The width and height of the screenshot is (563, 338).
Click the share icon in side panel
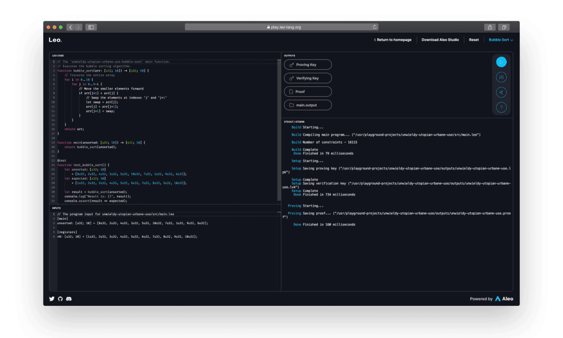pyautogui.click(x=501, y=92)
